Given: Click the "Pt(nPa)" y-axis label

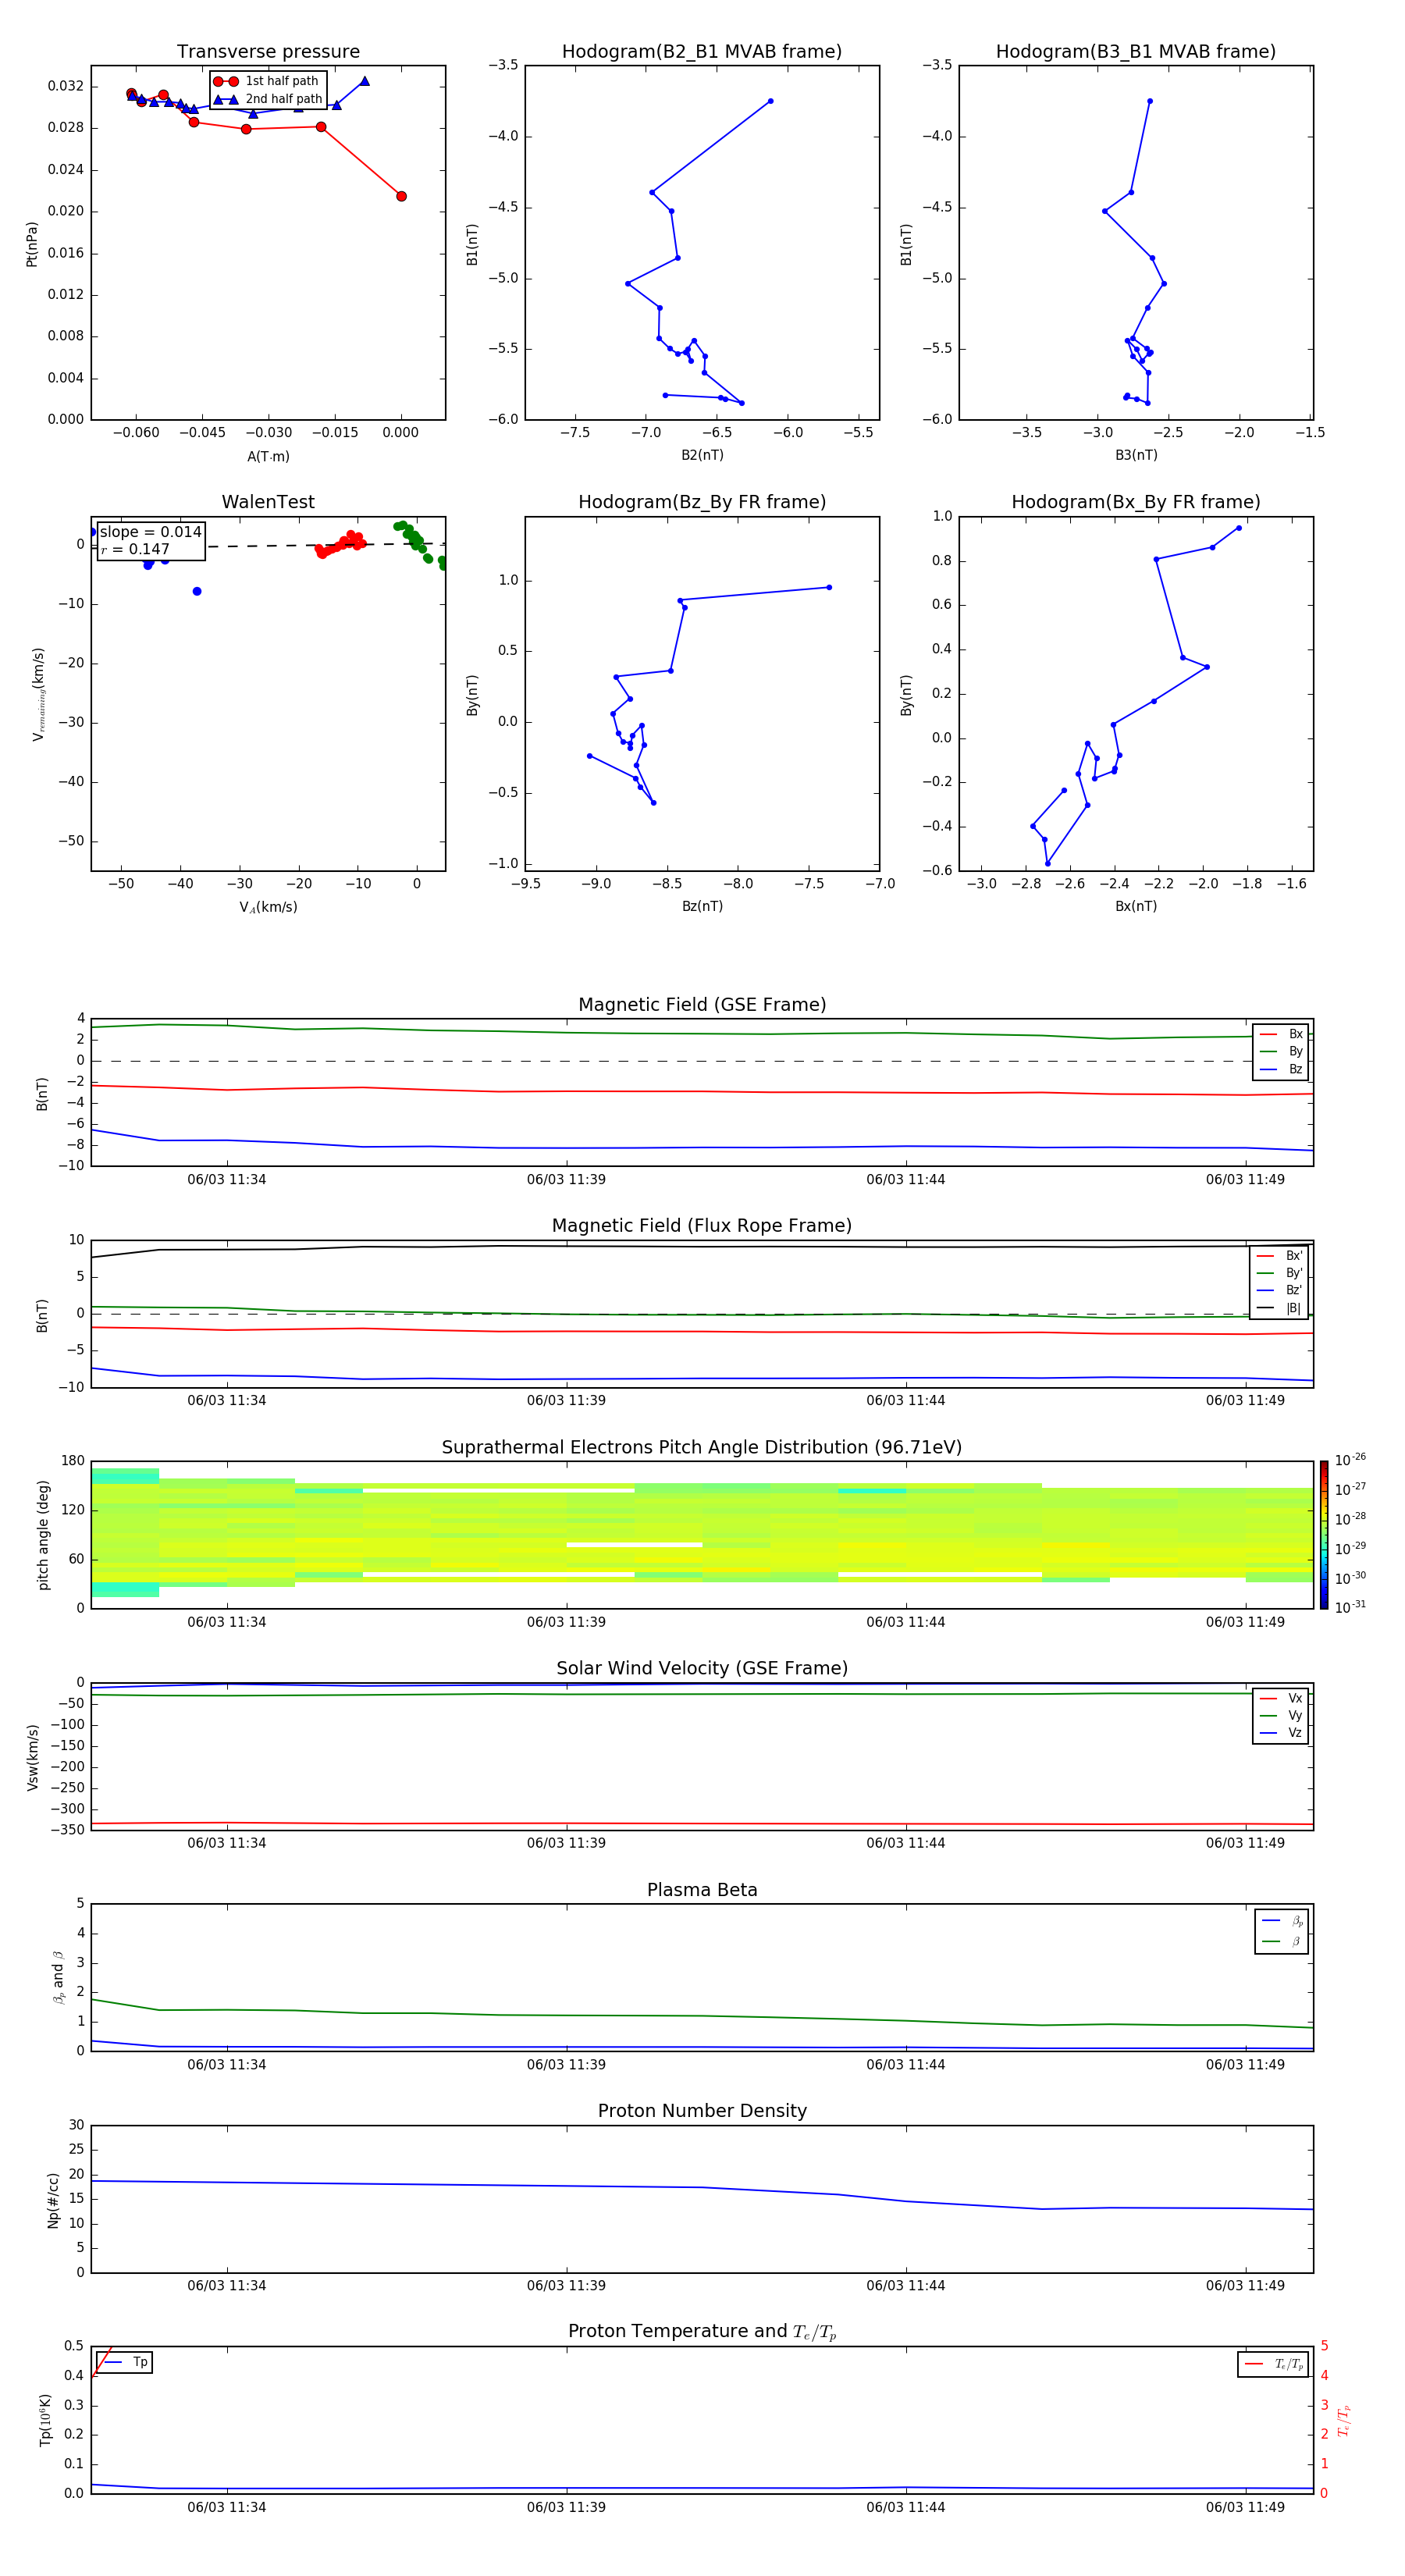Looking at the screenshot, I should (x=32, y=244).
